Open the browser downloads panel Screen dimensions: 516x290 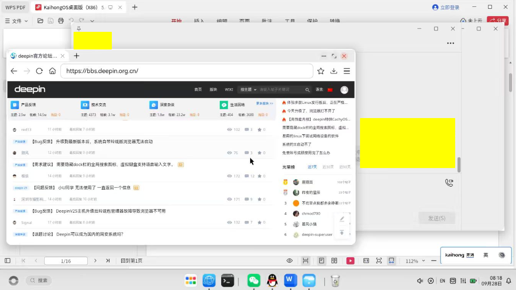coord(334,71)
